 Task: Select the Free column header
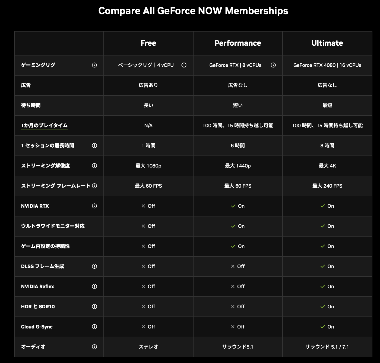pos(148,43)
